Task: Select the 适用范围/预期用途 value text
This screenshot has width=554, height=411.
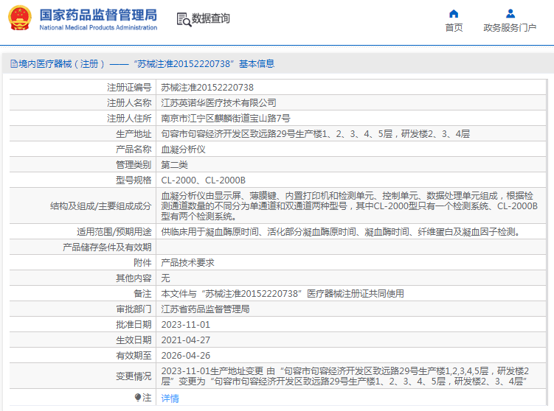Action: tap(341, 232)
